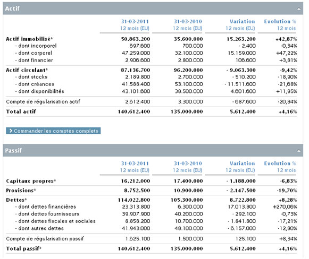Click the variation 17.013.800 for dettes financières
Image resolution: width=309 pixels, height=259 pixels.
point(242,206)
